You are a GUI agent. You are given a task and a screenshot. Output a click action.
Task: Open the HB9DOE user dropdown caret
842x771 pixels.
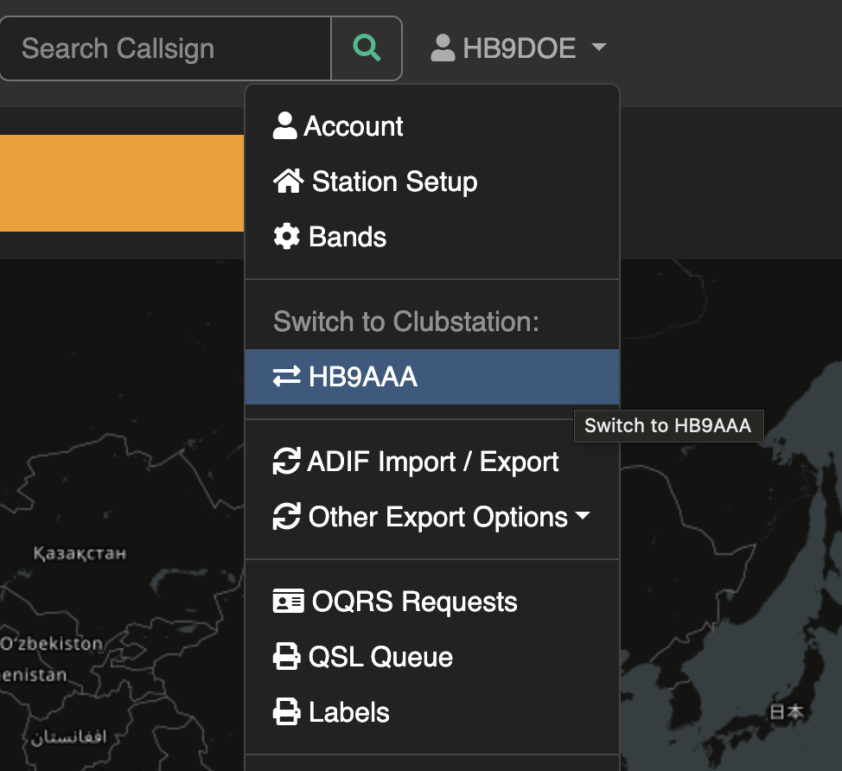[599, 48]
